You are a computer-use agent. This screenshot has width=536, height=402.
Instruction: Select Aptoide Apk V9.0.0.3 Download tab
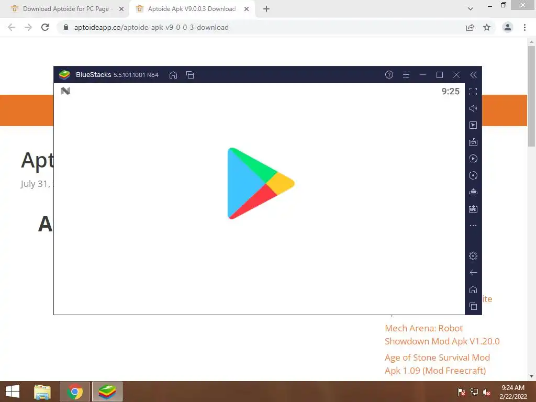(x=192, y=9)
